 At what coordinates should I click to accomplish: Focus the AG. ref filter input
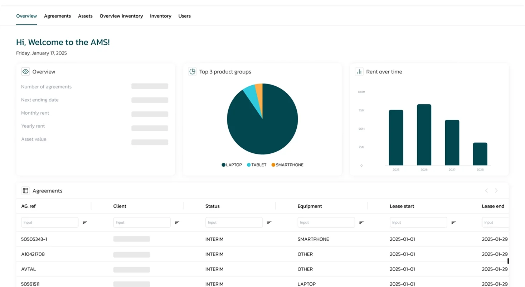coord(50,223)
